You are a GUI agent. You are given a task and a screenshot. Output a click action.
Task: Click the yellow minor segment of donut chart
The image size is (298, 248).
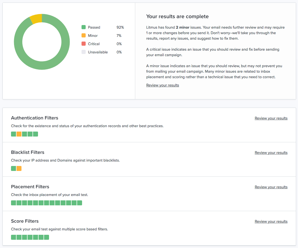coord(36,19)
